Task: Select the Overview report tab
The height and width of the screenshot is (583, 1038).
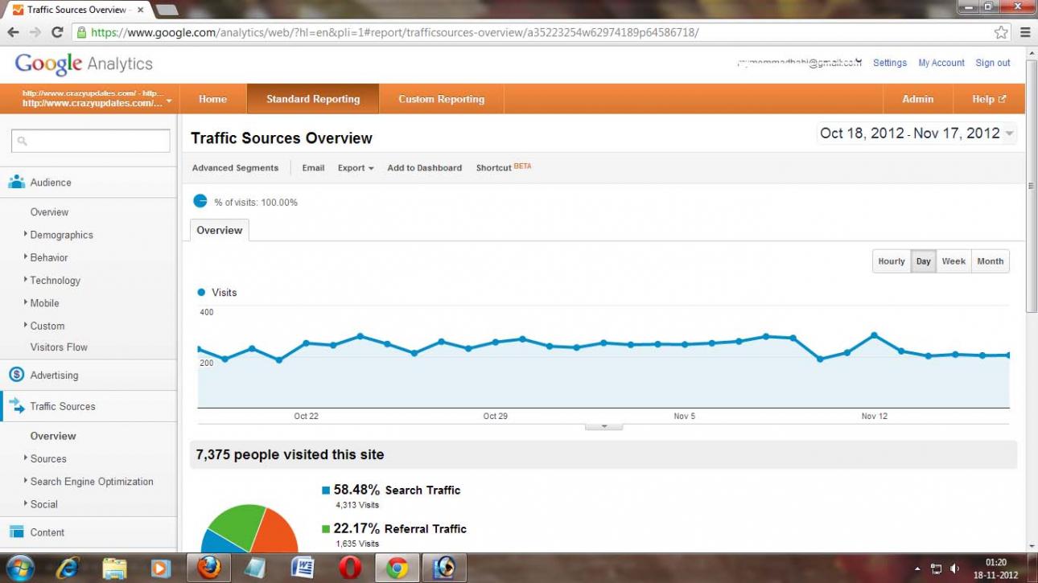Action: 220,230
